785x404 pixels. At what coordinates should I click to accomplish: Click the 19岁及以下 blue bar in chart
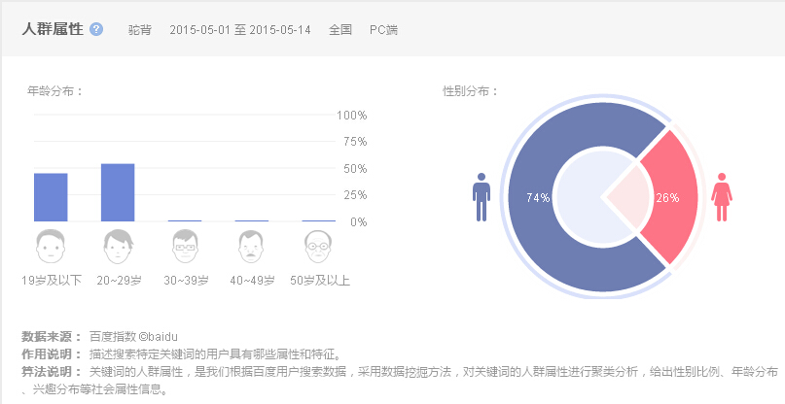coord(51,197)
